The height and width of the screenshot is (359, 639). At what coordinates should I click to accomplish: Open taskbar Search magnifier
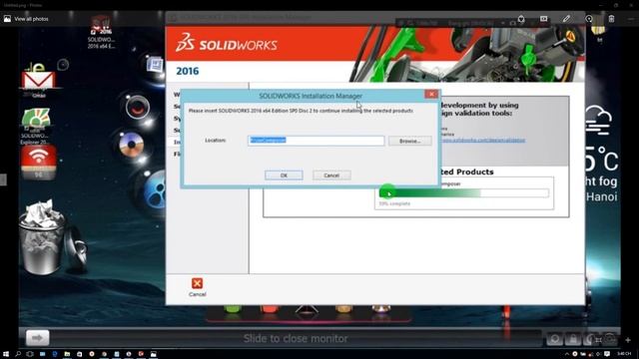coord(18,354)
